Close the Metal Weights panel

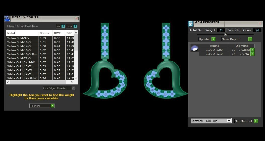coord(77,18)
